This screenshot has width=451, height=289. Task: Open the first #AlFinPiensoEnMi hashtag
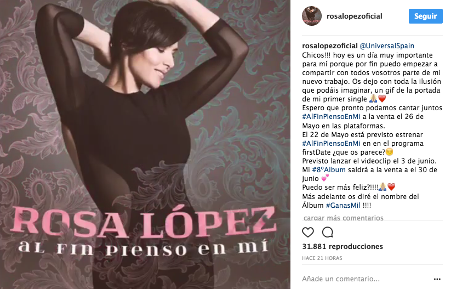[x=331, y=117]
